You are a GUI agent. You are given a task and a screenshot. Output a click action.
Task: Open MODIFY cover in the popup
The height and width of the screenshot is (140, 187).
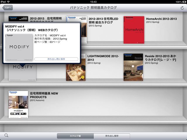19,48
